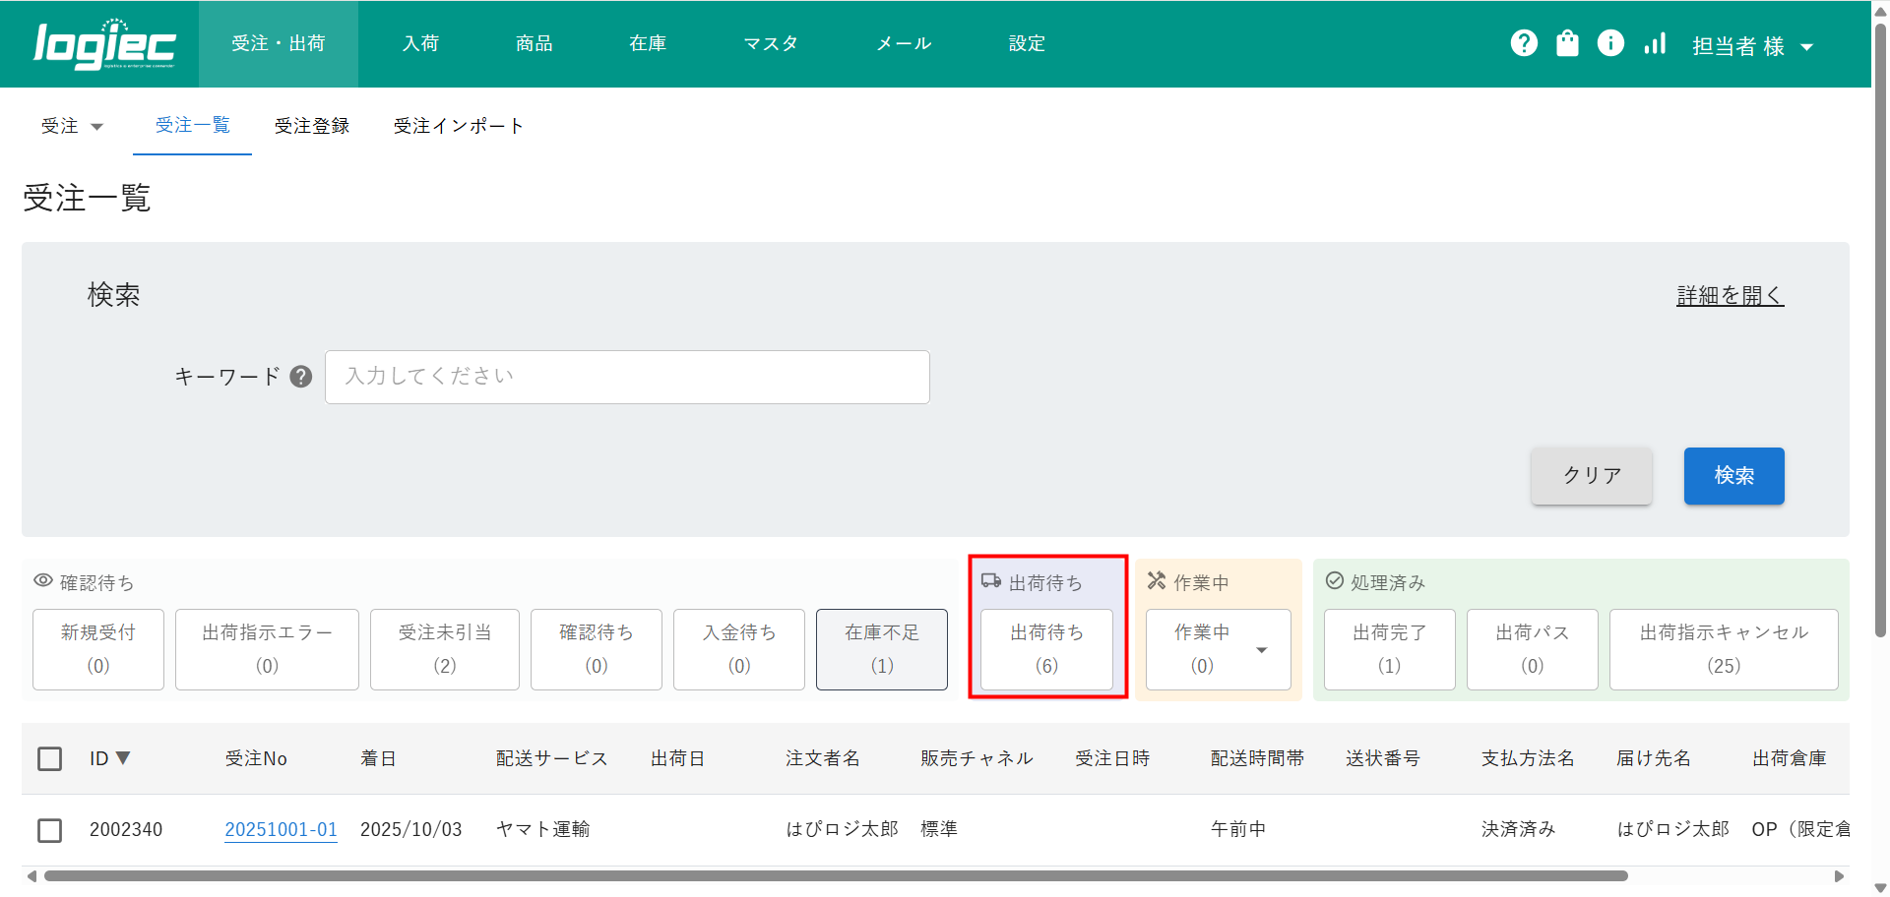Toggle the select-all checkbox in table header
This screenshot has height=897, width=1890.
click(49, 758)
